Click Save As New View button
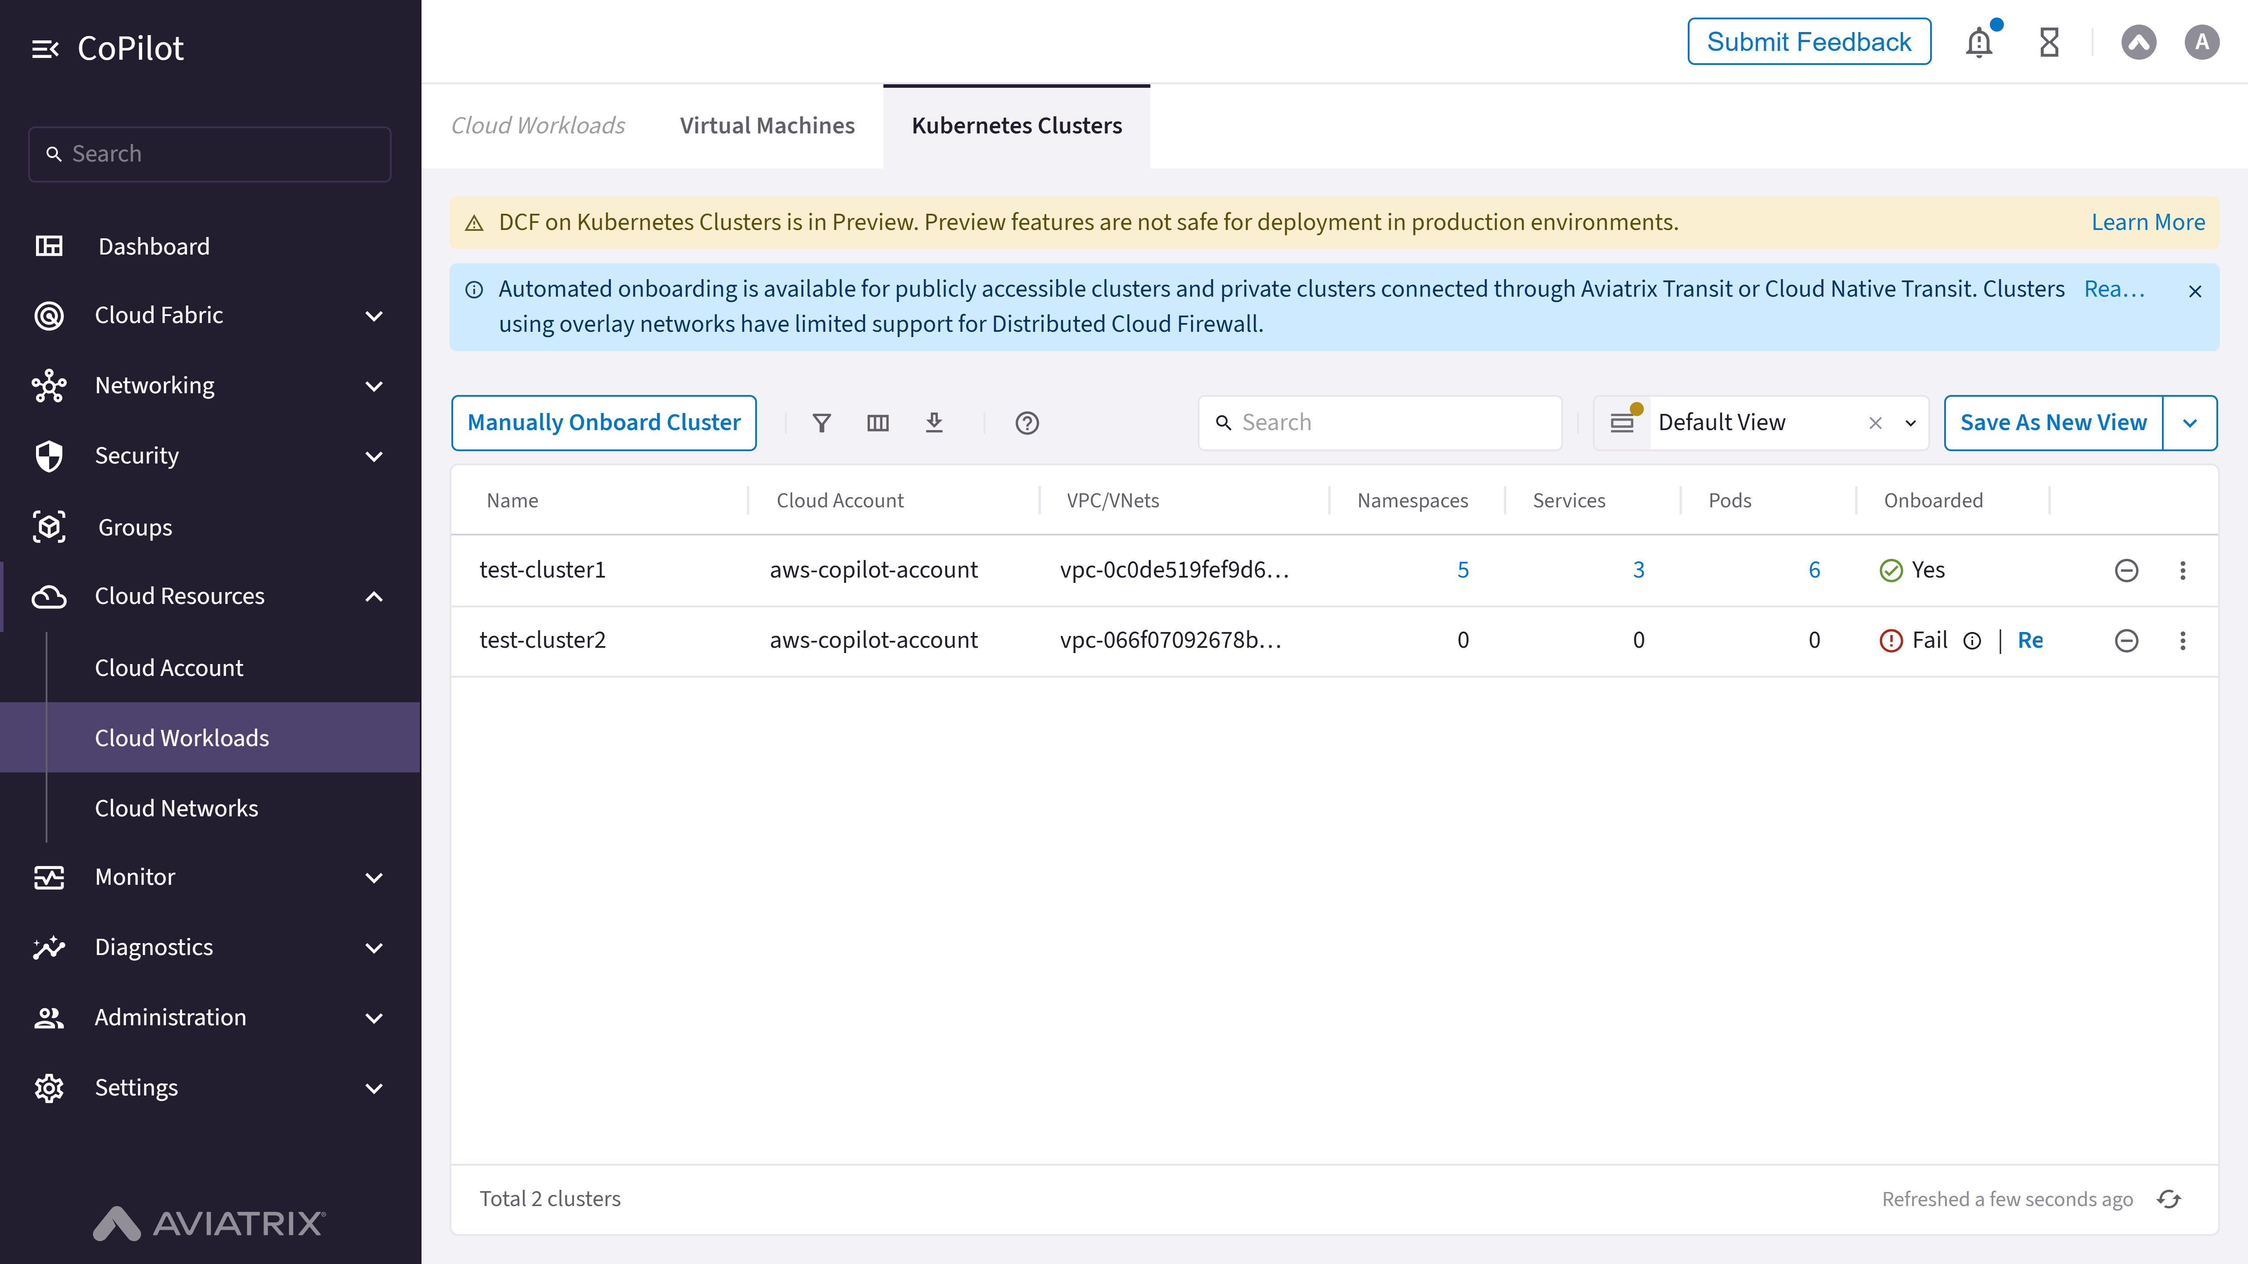Screen dimensions: 2248x1264 (2053, 423)
